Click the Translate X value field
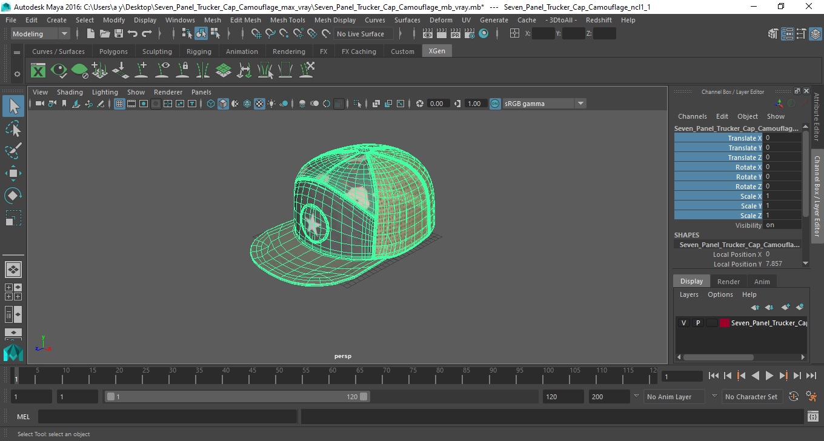Viewport: 824px width, 441px height. [782, 138]
